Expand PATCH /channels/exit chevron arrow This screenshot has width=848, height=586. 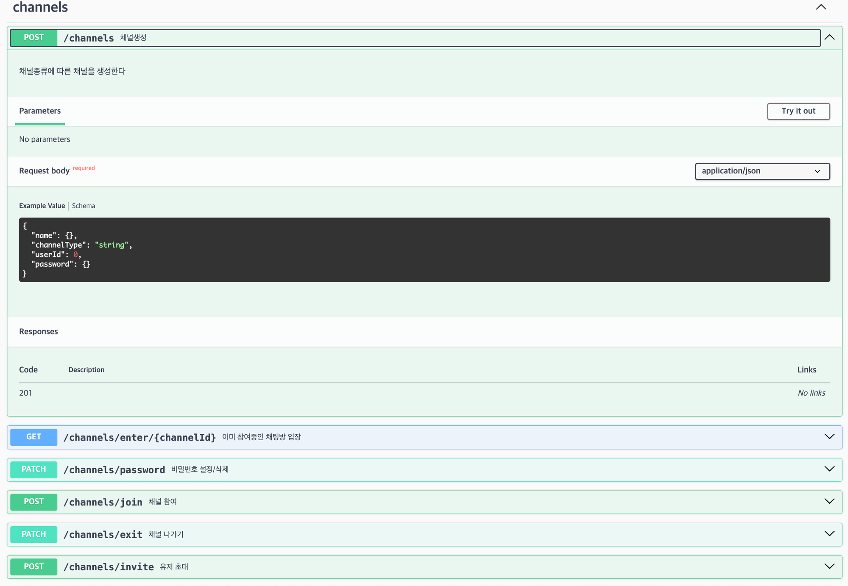click(x=829, y=533)
